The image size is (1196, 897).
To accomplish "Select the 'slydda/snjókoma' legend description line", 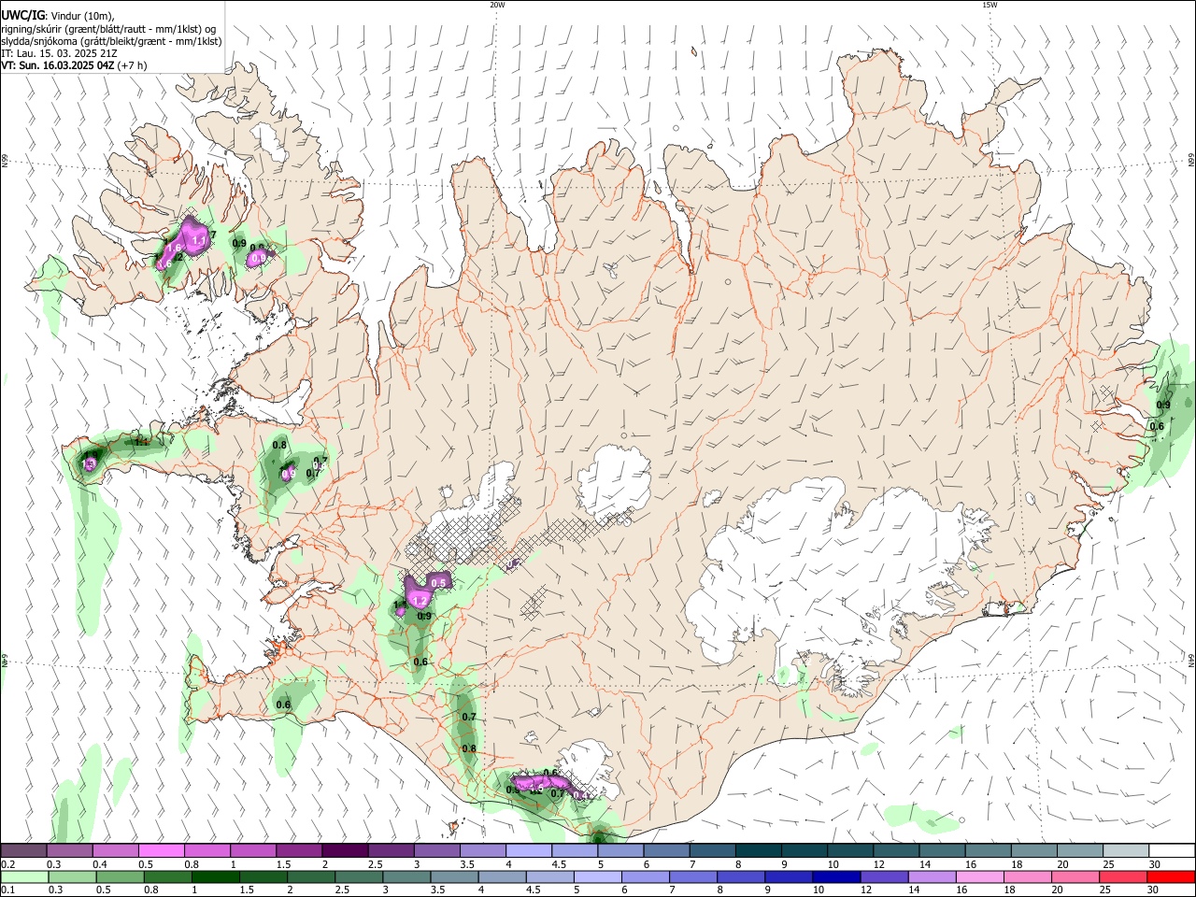I will [x=111, y=41].
